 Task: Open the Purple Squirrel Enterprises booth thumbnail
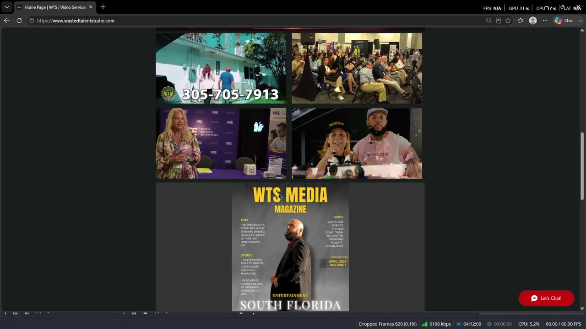click(221, 143)
